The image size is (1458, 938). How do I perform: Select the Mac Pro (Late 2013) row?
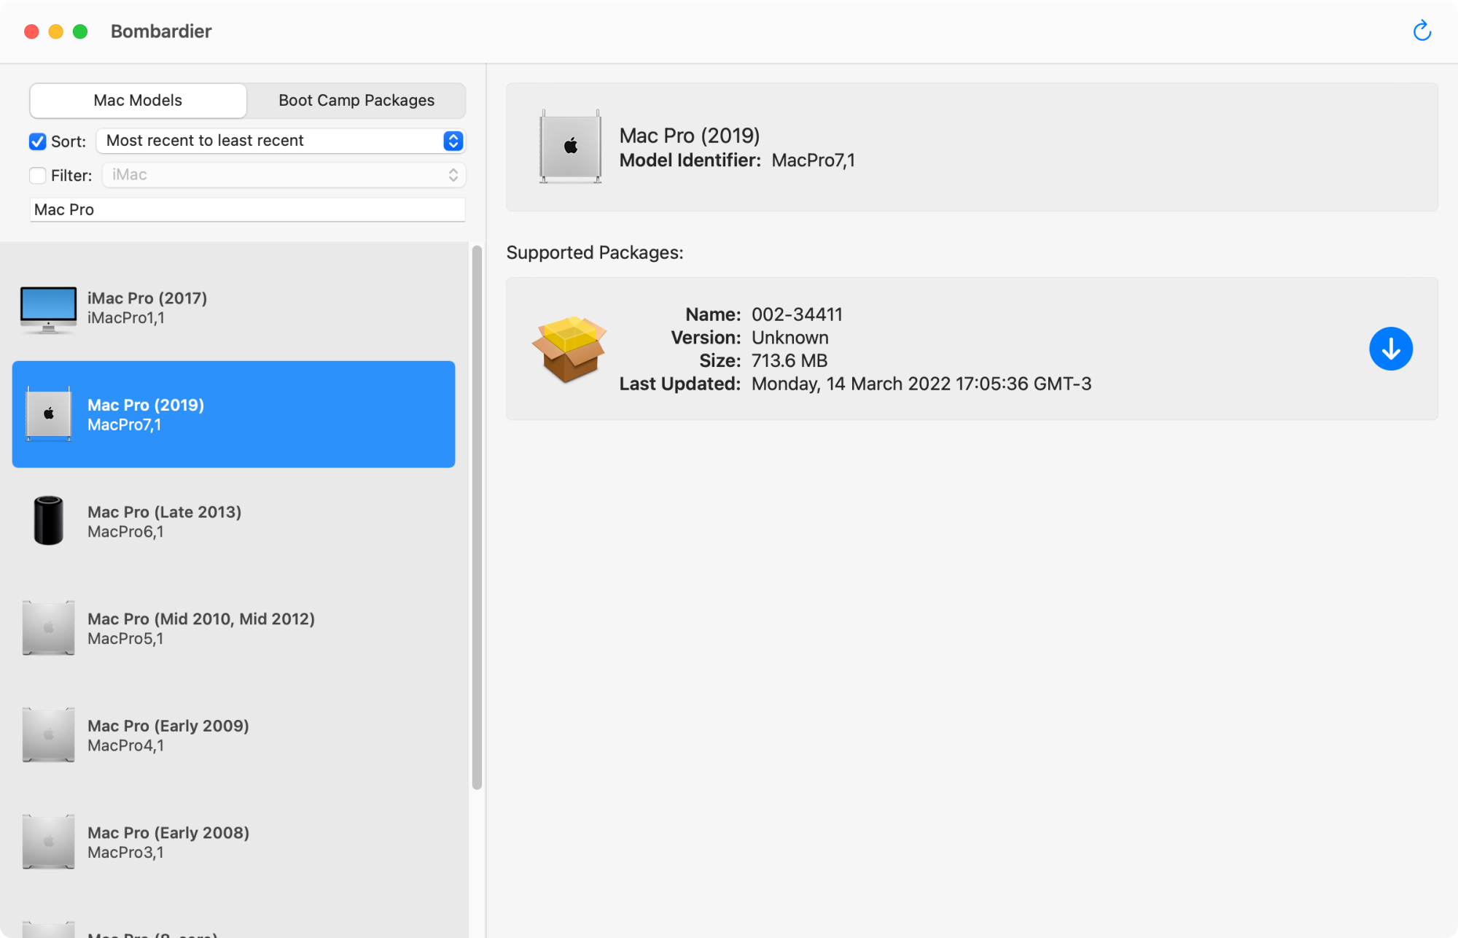point(233,521)
